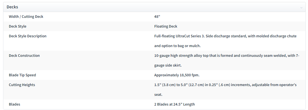
Task: Select the Deck Style row label
Action: 17,26
